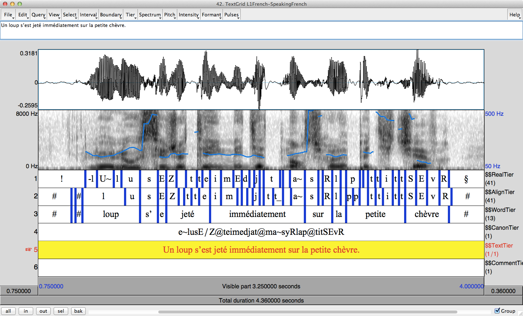The image size is (523, 316).
Task: Open the View menu
Action: point(54,15)
